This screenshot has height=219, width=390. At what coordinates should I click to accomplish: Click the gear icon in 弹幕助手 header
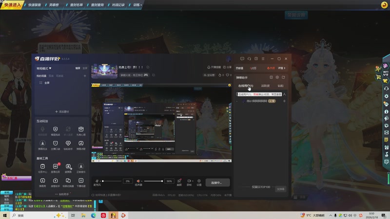coord(277,77)
